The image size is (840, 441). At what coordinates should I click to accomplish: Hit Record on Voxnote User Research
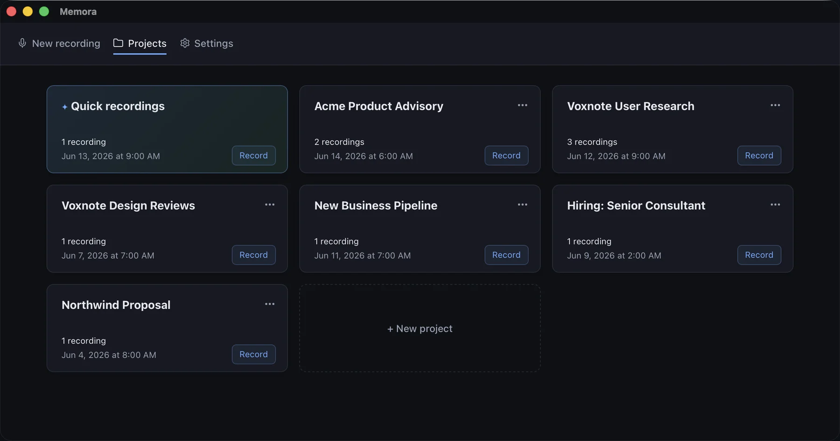(759, 155)
